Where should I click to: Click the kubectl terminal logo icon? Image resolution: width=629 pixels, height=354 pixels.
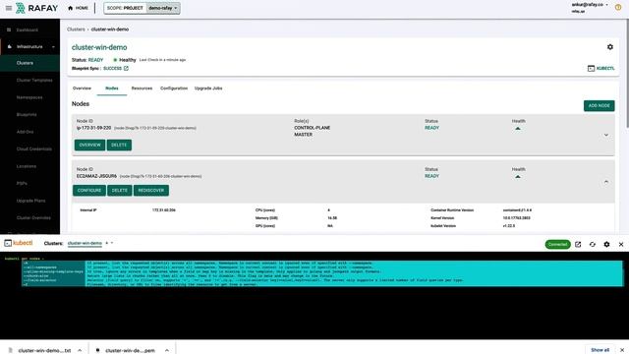click(8, 243)
